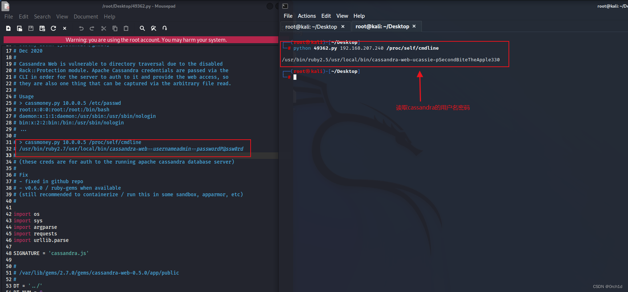
Task: Click line 48 with SIGNATURE = 'cassandra.js'
Action: pyautogui.click(x=51, y=253)
